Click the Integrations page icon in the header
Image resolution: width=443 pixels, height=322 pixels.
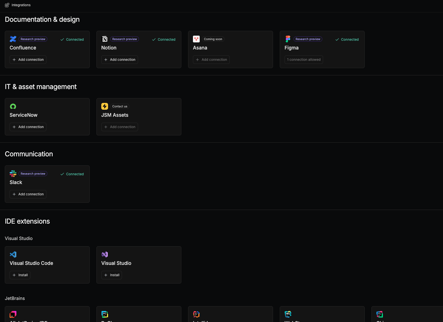pyautogui.click(x=7, y=5)
